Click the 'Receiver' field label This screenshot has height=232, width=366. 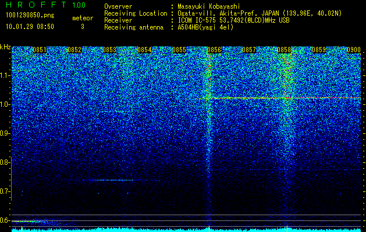(x=118, y=20)
